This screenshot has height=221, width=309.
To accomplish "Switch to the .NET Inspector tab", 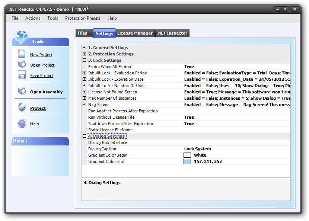I will [x=172, y=33].
